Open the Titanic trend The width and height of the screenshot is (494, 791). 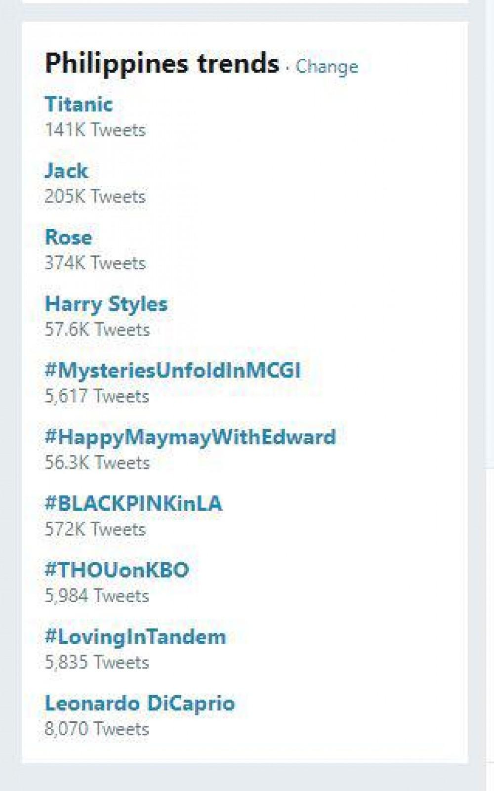[79, 104]
